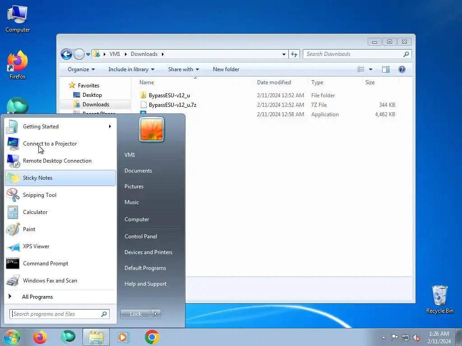Open Devices and Printers
The width and height of the screenshot is (462, 346).
click(x=148, y=252)
